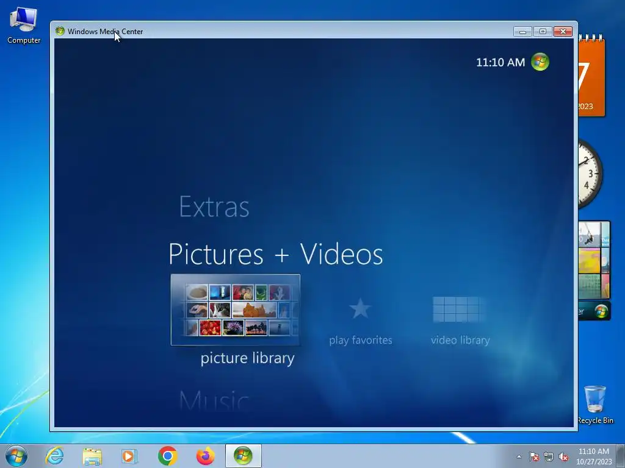Open the Windows Start menu orb

16,456
